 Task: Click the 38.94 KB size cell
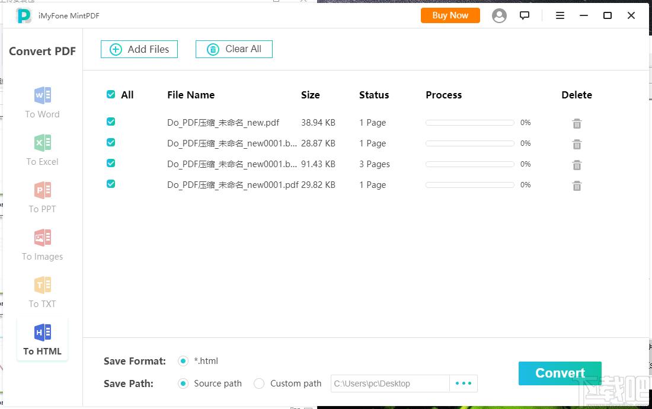318,123
